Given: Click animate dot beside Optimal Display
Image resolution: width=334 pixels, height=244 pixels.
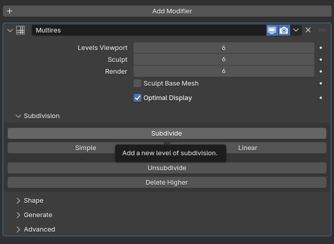Looking at the screenshot, I should pos(321,98).
